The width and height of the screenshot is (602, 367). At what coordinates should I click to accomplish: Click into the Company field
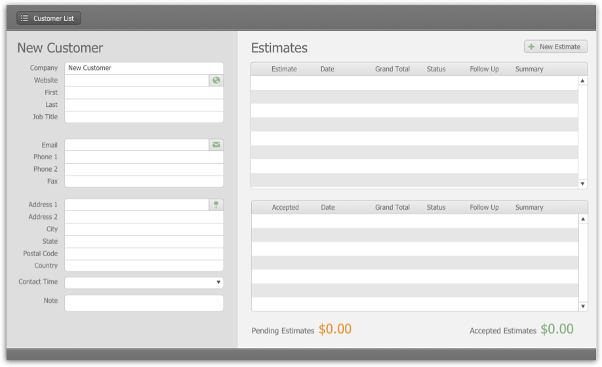(144, 68)
